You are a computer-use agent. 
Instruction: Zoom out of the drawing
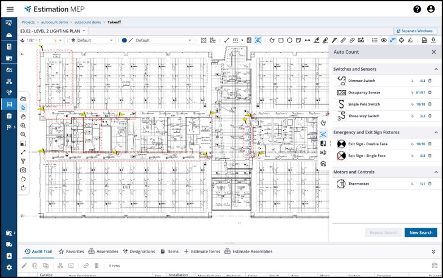(23, 134)
